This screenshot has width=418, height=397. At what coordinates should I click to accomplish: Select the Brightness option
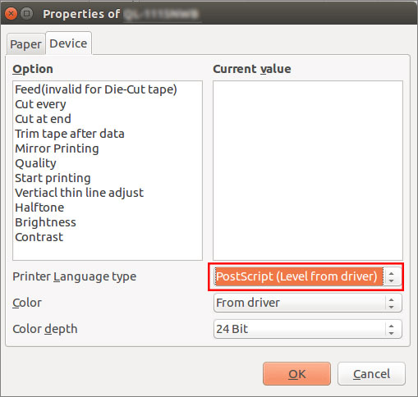pos(45,222)
